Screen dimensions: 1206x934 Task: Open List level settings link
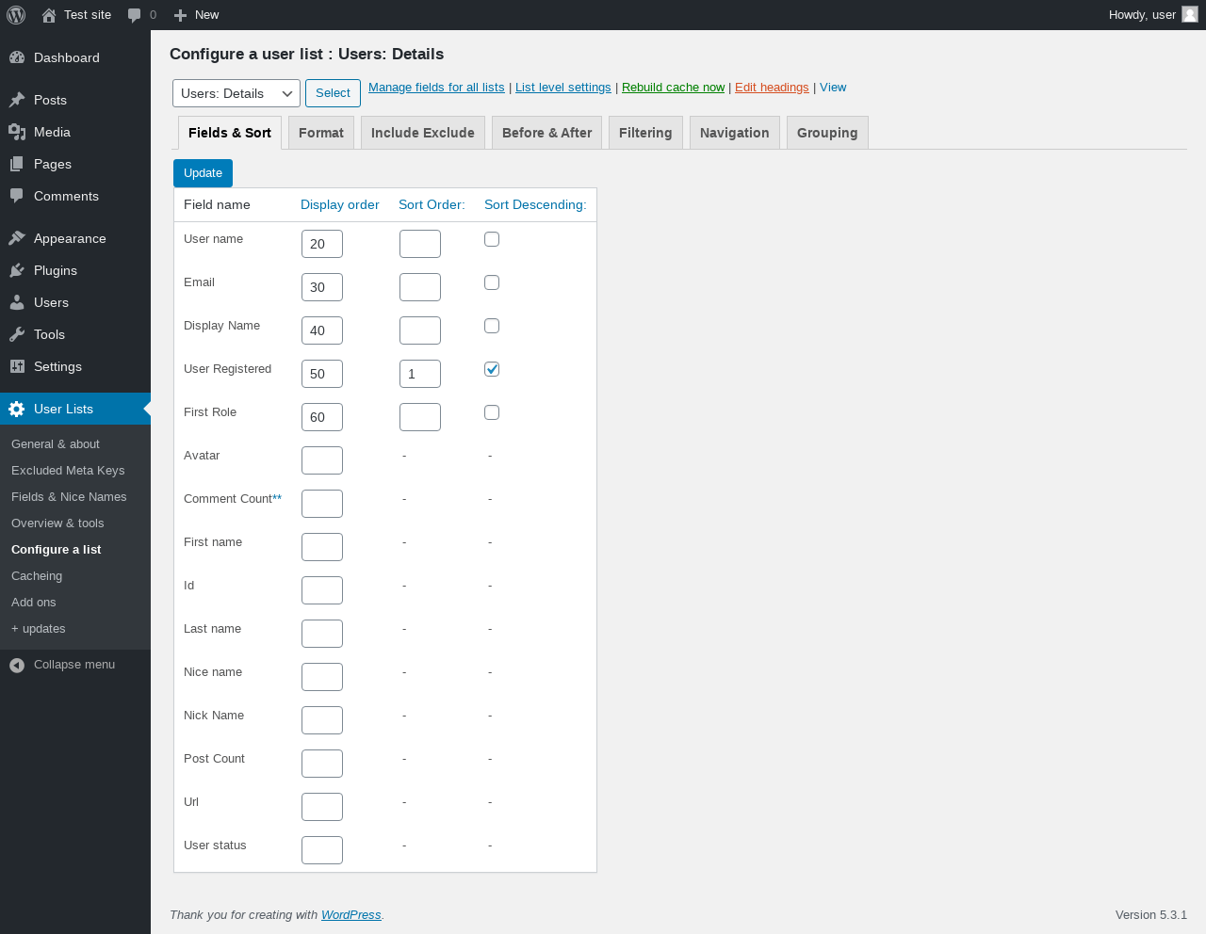563,88
